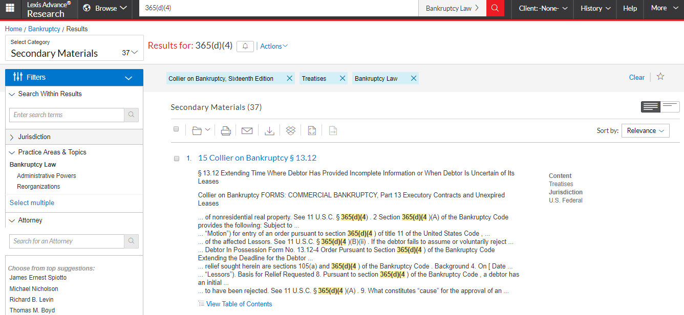
Task: Remove the Bankruptcy Law filter chip
Action: pos(414,78)
